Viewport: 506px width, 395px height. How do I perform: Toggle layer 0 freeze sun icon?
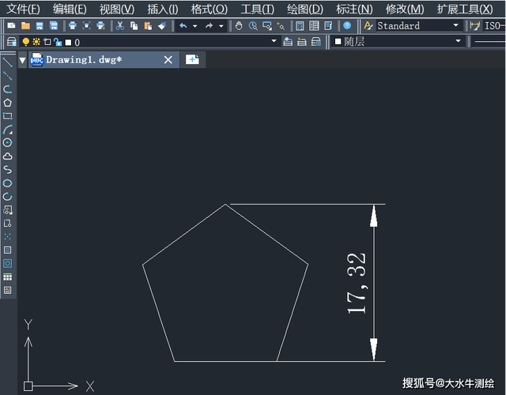point(36,42)
